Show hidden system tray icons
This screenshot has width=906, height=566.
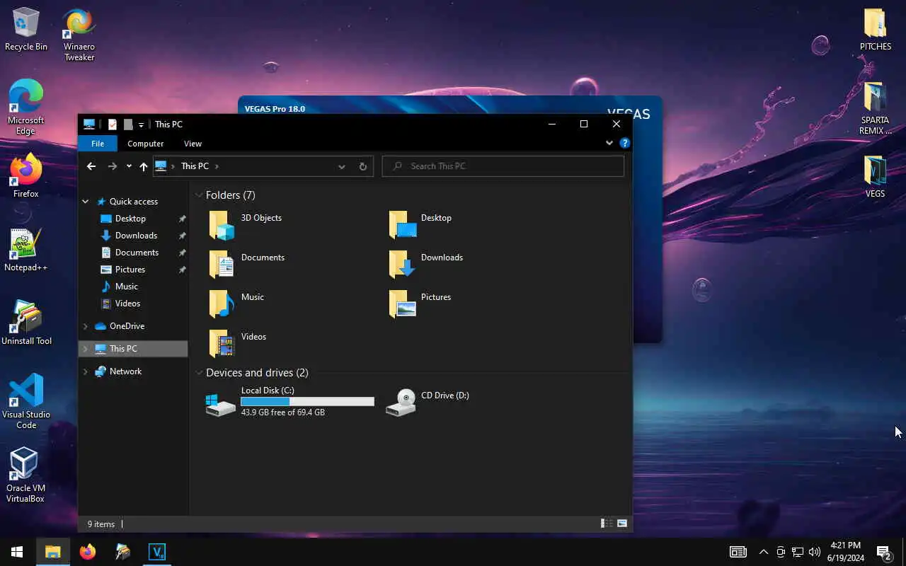pos(764,552)
